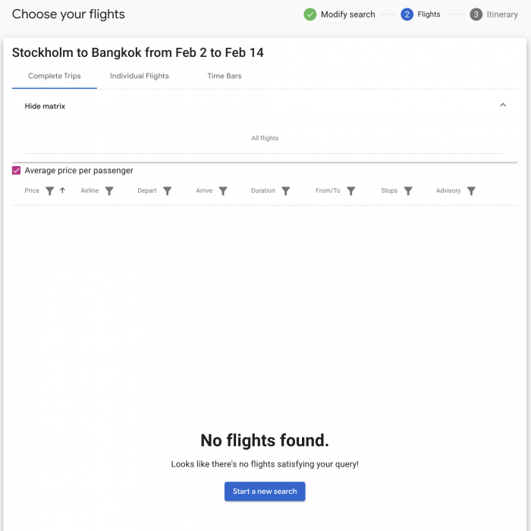Screen dimensions: 531x531
Task: Open the Arrive column filter
Action: 223,191
